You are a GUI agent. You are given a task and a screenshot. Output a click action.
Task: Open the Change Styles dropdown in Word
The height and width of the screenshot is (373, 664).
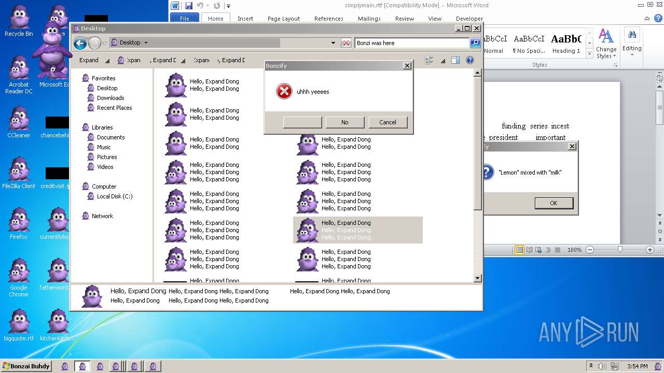coord(606,44)
